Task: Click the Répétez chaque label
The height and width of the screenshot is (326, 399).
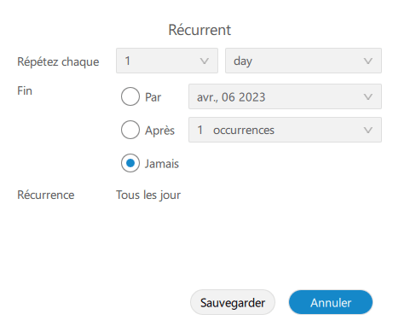Action: click(58, 62)
